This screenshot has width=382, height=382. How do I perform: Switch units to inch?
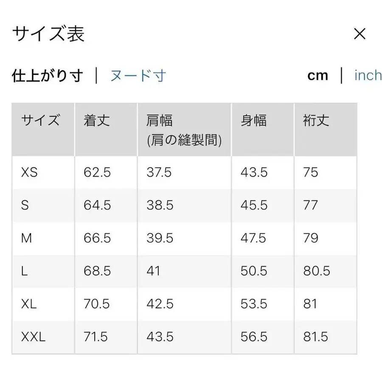pos(368,75)
